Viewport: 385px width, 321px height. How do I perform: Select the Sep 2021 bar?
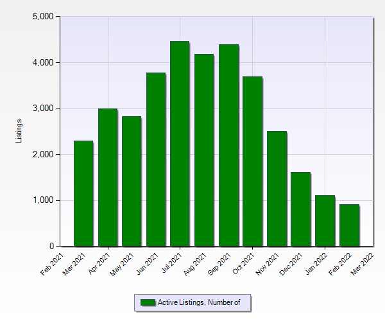tap(228, 145)
